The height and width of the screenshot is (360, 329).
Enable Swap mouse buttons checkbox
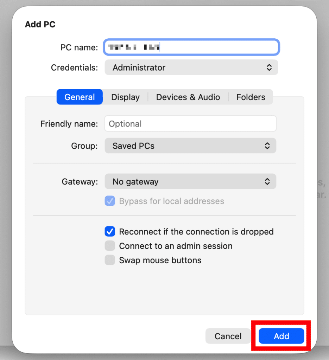tap(110, 260)
